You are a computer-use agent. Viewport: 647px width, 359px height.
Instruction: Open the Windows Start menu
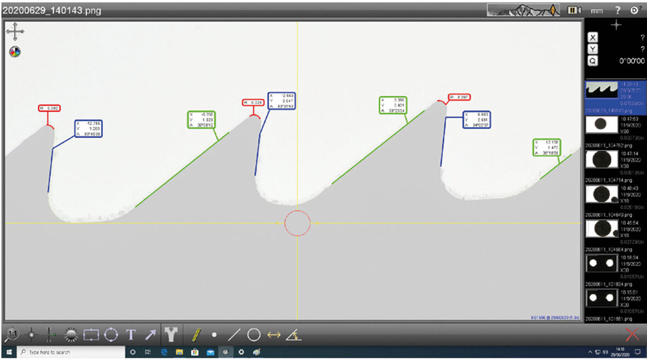pos(9,352)
